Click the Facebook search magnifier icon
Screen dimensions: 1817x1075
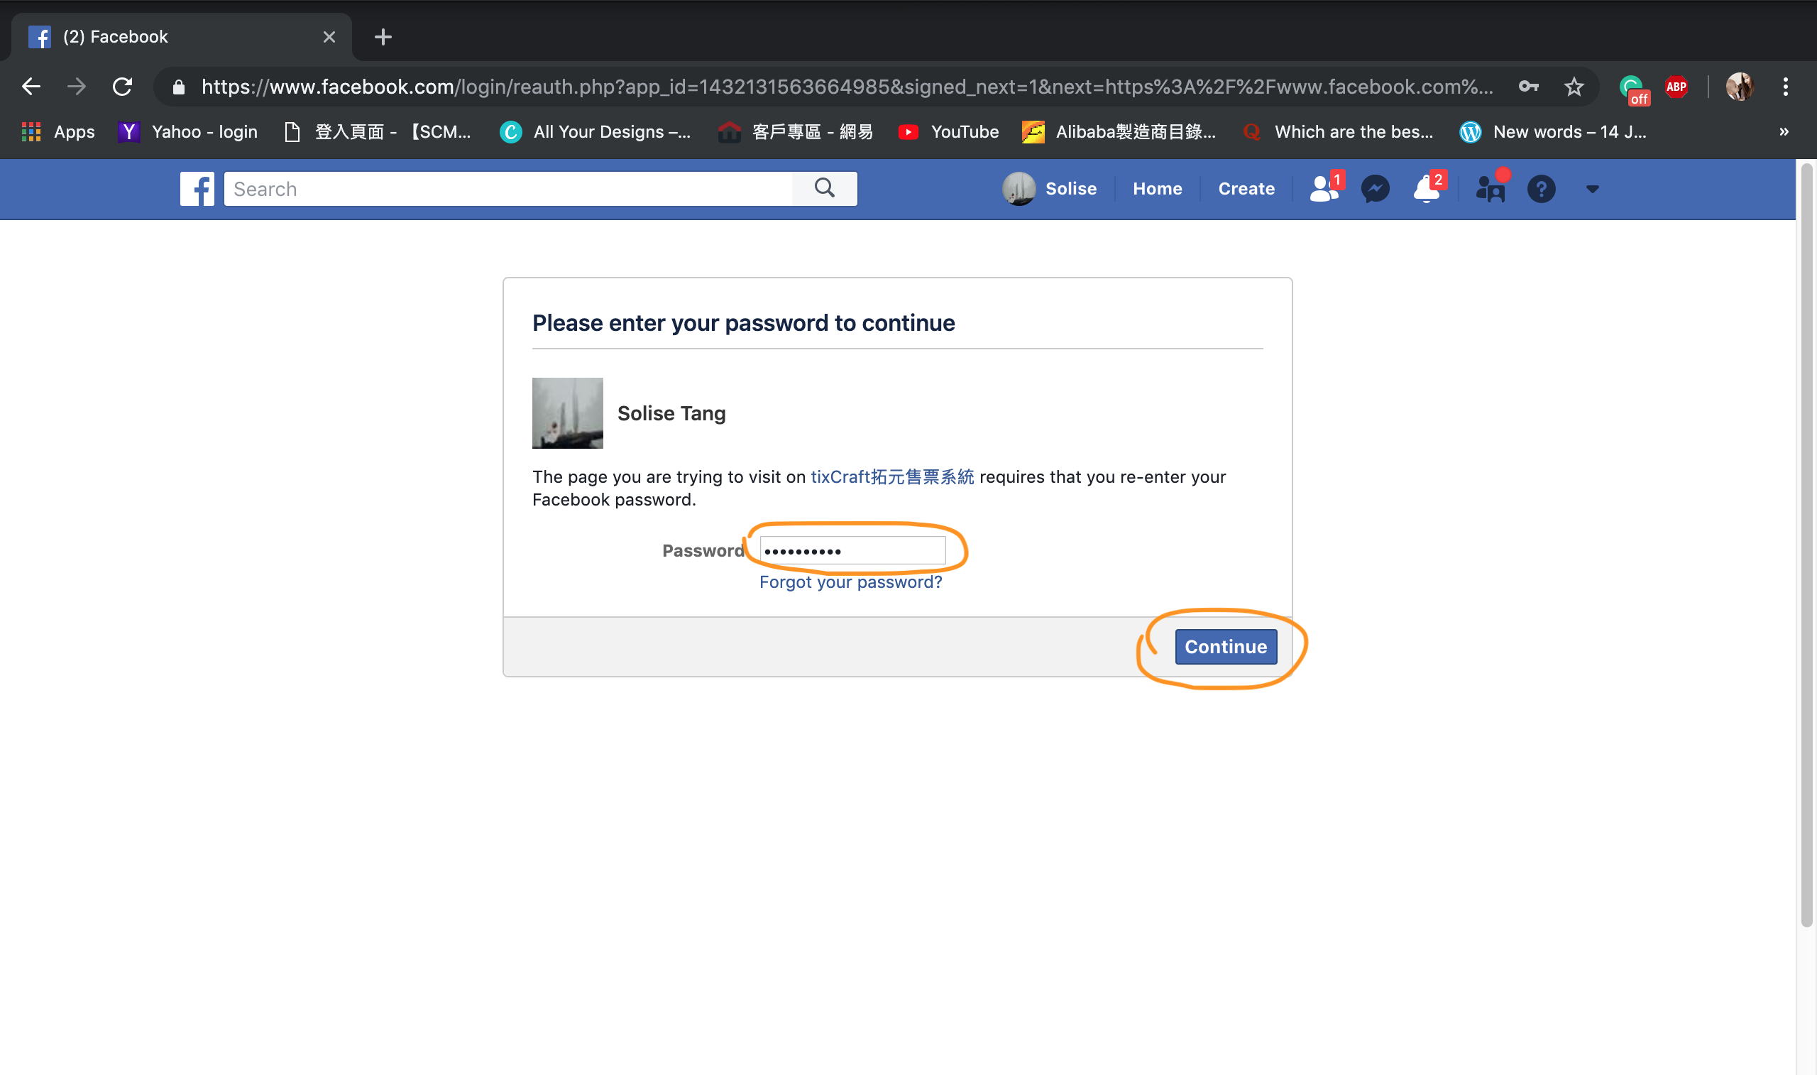(825, 188)
